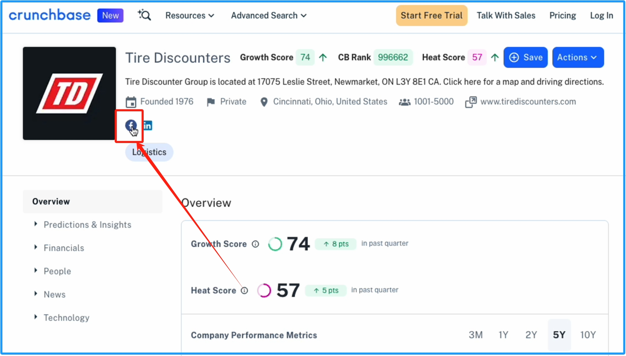Click the Logistics category tag
This screenshot has height=356, width=626.
tap(149, 152)
